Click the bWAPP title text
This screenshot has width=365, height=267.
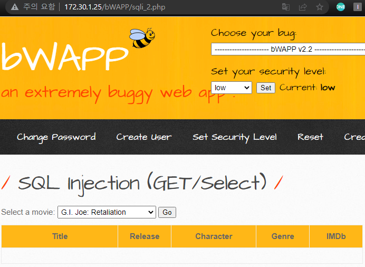coord(65,56)
